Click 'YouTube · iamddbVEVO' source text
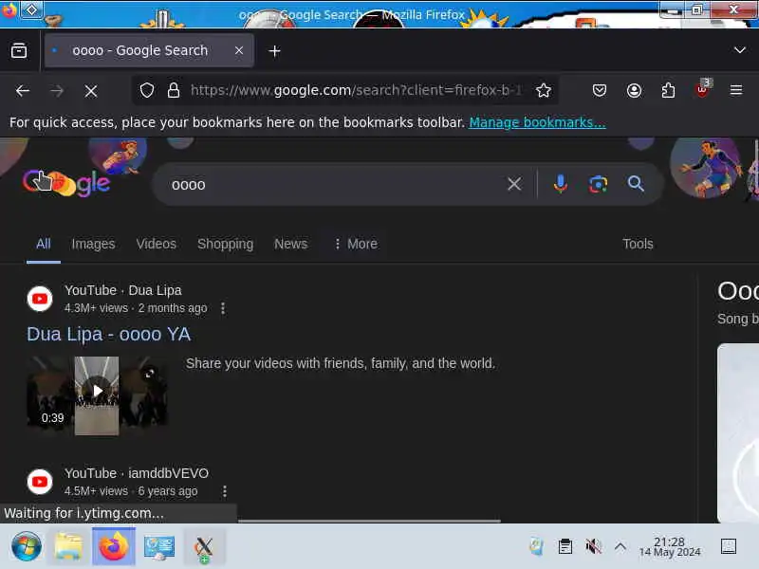 pos(137,473)
